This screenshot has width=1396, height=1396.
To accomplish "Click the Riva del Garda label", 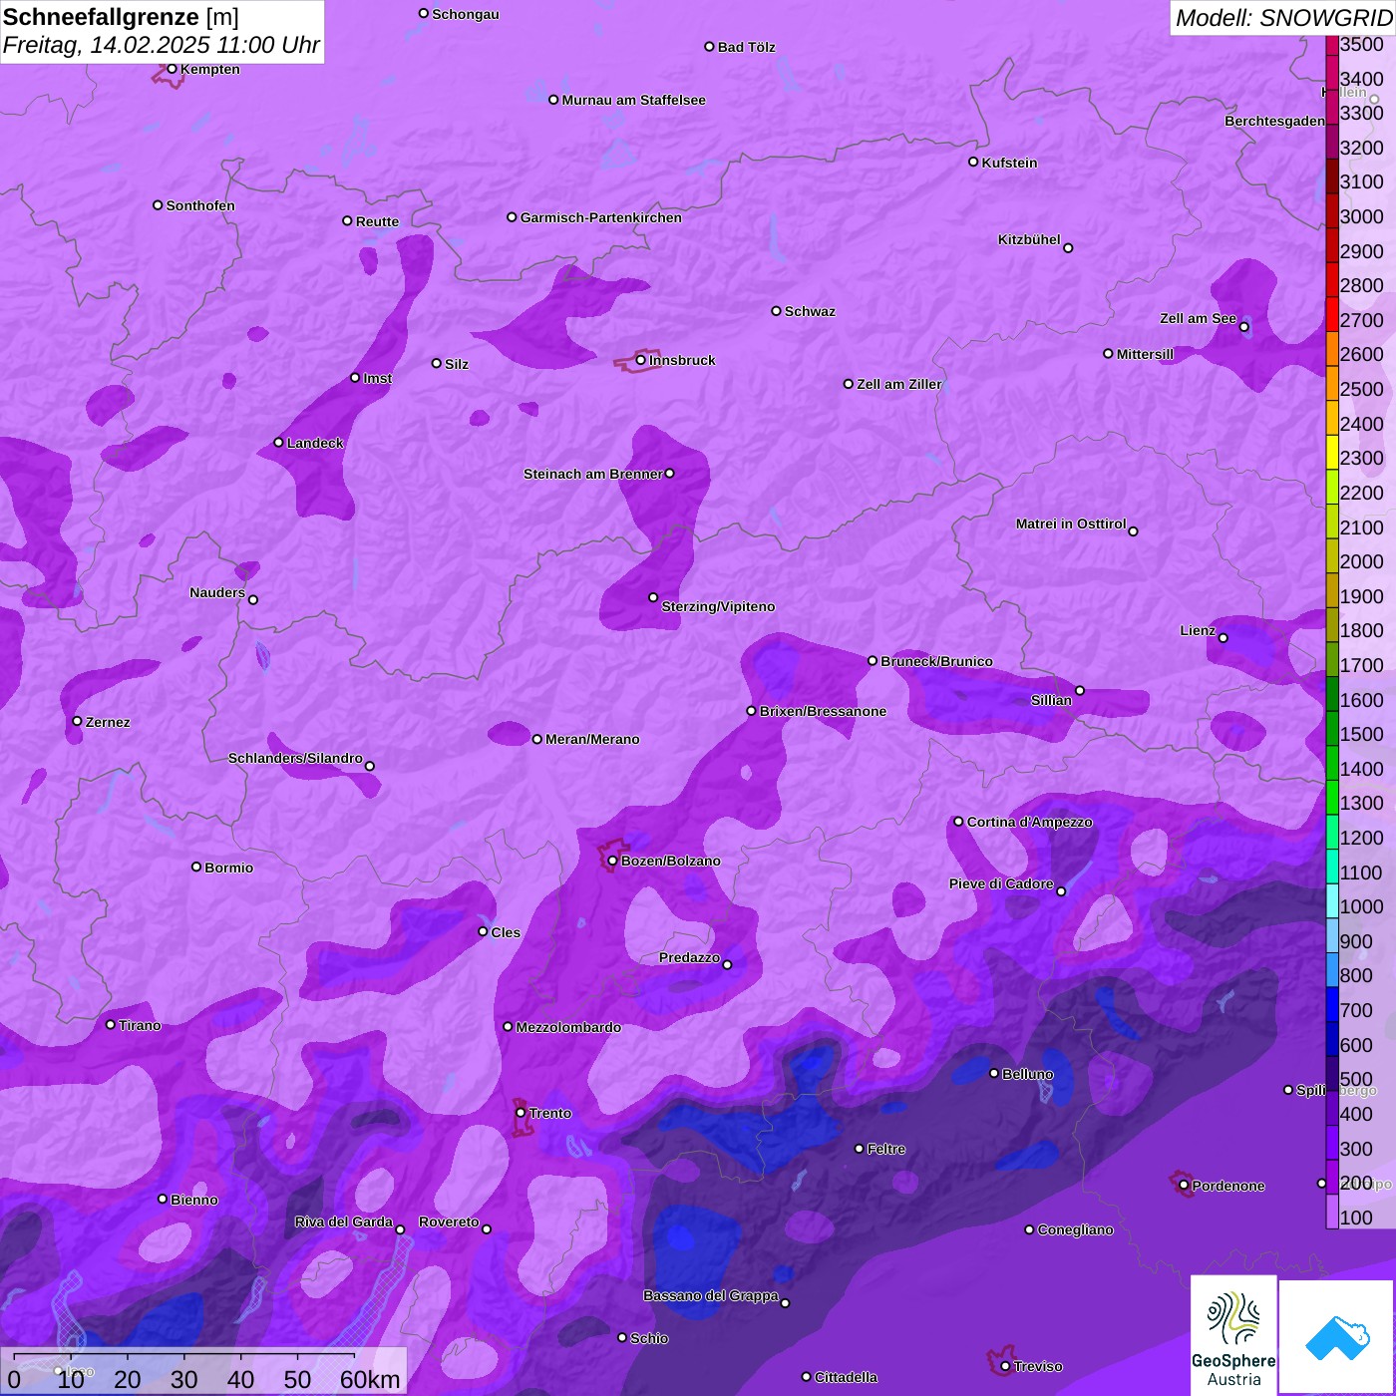I will coord(343,1221).
